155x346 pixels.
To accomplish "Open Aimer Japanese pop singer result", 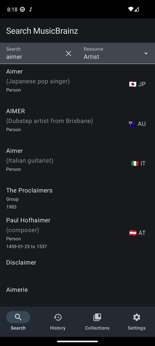I will [77, 84].
